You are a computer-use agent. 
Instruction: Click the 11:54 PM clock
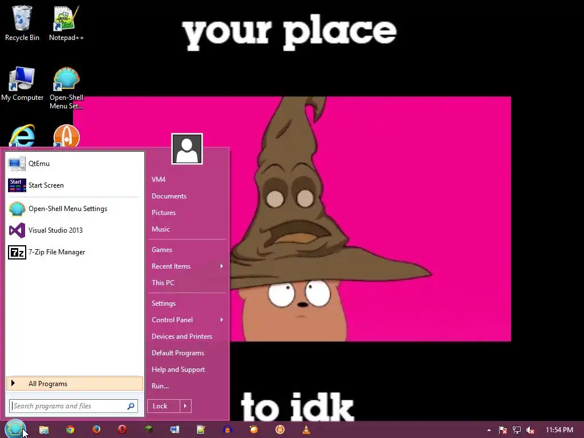(559, 430)
